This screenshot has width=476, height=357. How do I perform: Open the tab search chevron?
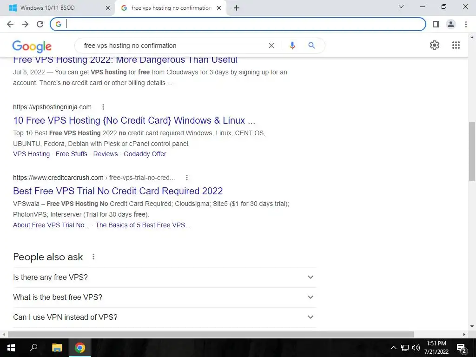401,7
